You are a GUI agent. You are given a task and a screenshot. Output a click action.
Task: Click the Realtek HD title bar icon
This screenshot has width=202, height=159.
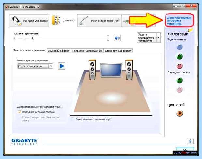click(7, 7)
